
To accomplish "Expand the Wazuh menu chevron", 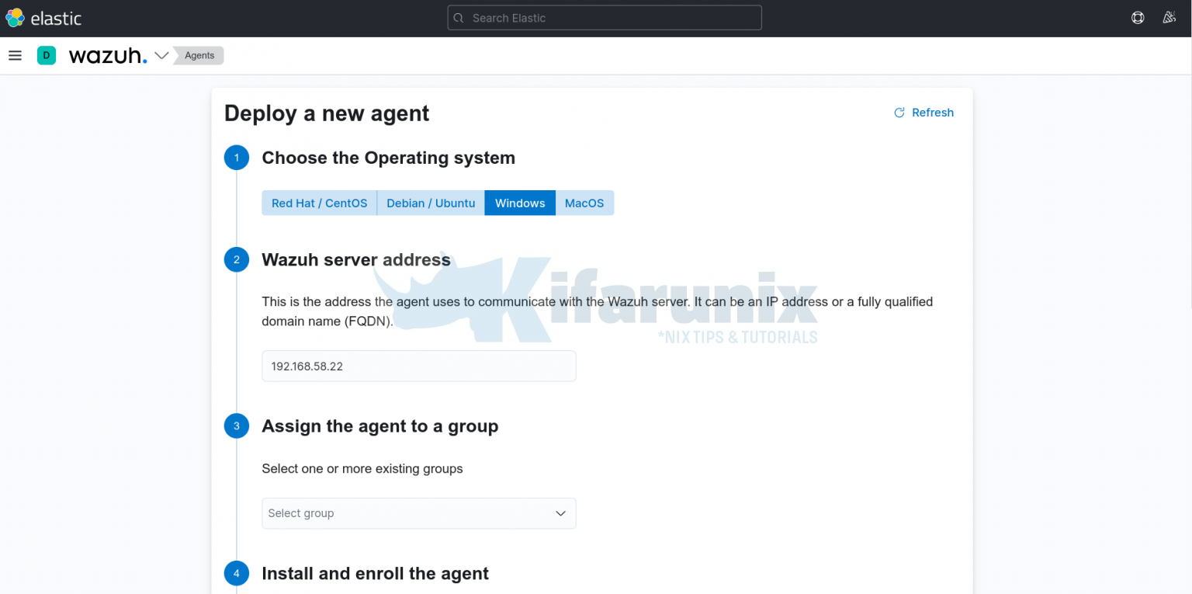I will (x=161, y=55).
